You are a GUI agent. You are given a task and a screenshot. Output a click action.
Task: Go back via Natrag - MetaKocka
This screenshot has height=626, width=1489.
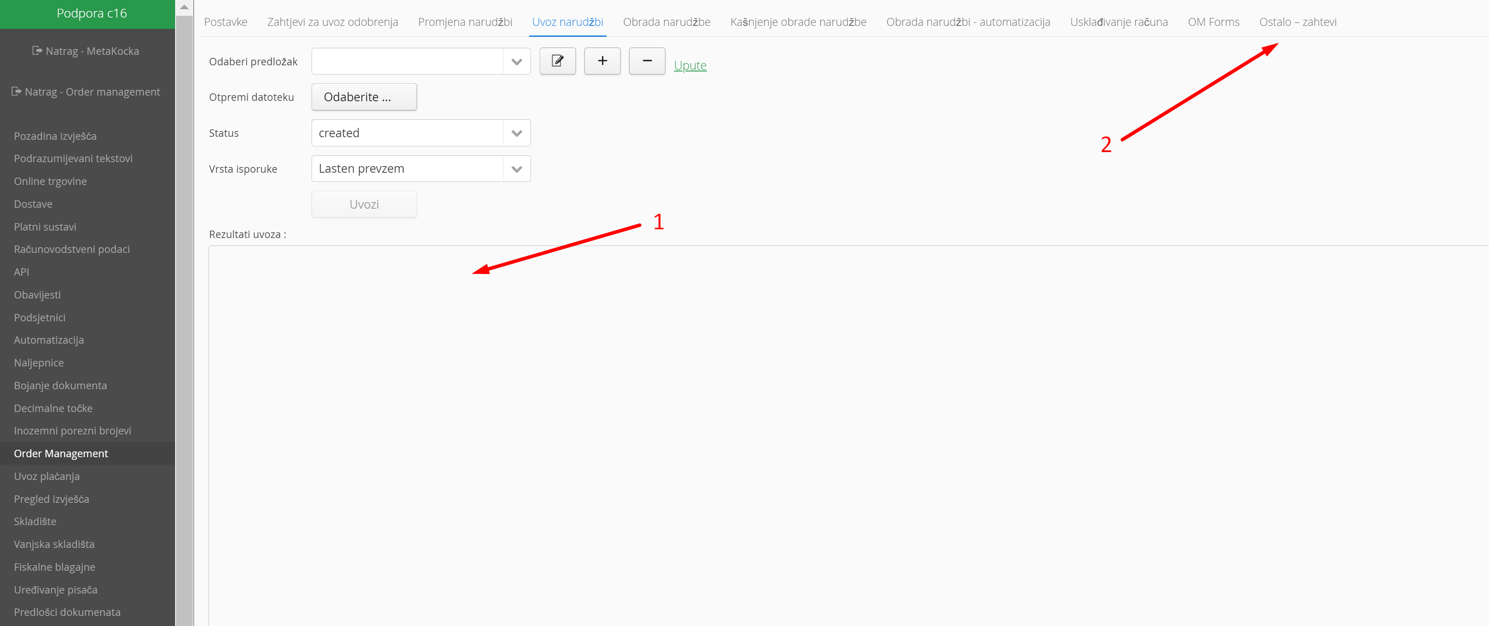coord(86,51)
